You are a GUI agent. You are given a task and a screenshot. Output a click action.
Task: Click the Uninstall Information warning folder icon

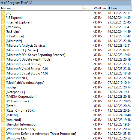pyautogui.click(x=3, y=124)
